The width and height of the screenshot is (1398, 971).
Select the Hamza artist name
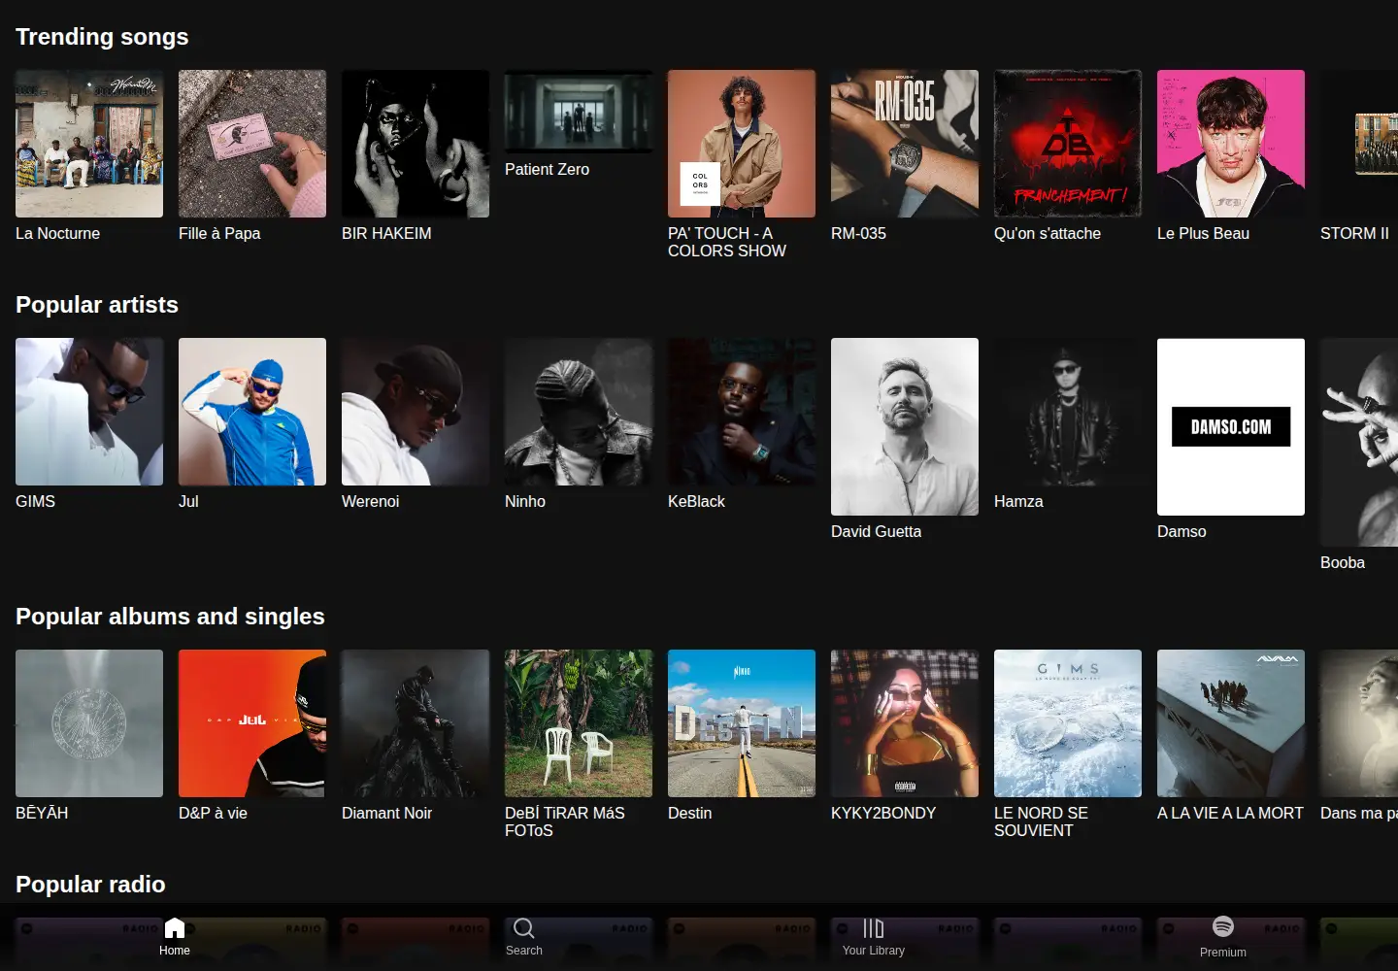[1018, 501]
